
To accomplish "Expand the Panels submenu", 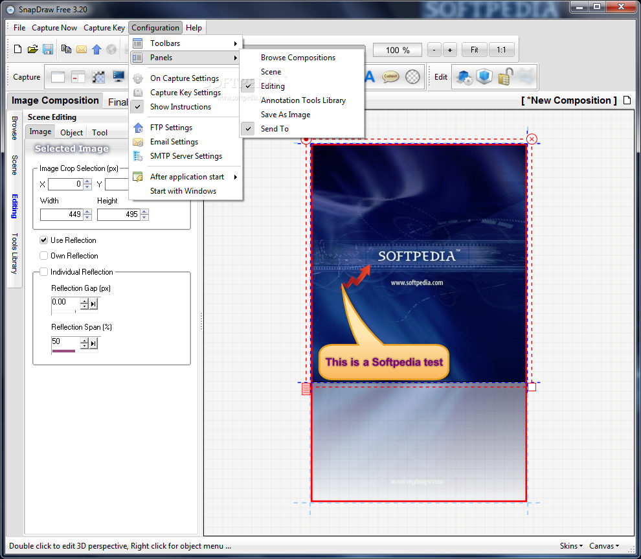I will pos(186,58).
